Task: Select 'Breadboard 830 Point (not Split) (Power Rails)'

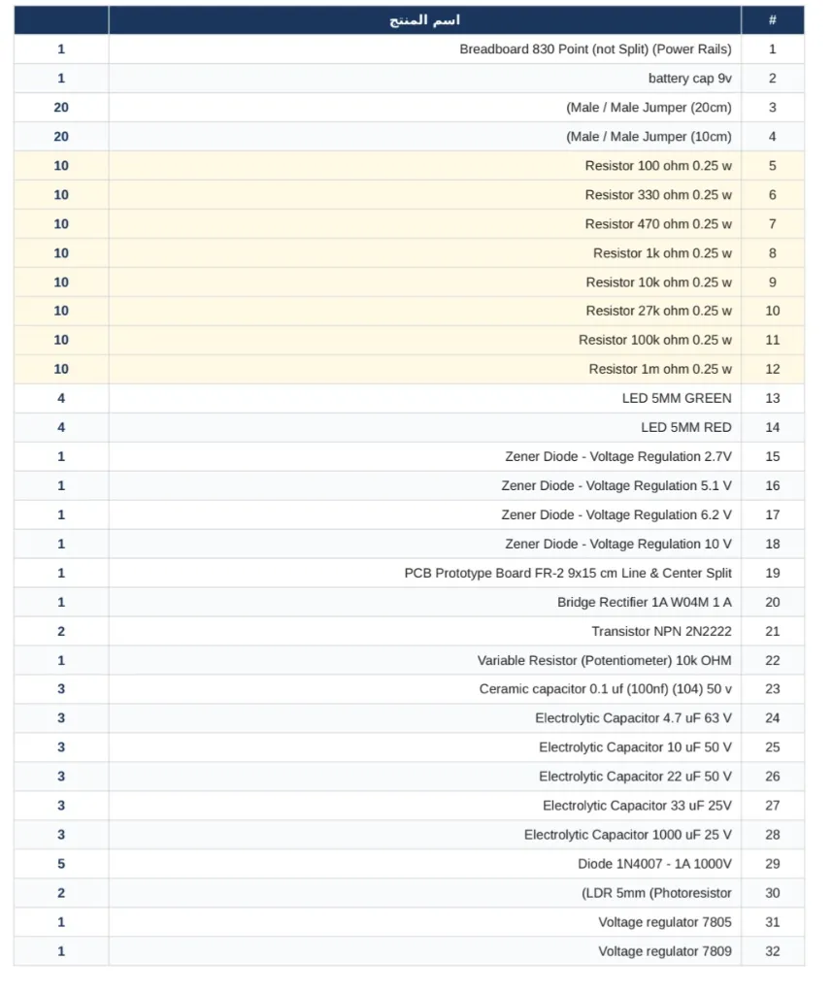Action: click(x=595, y=50)
